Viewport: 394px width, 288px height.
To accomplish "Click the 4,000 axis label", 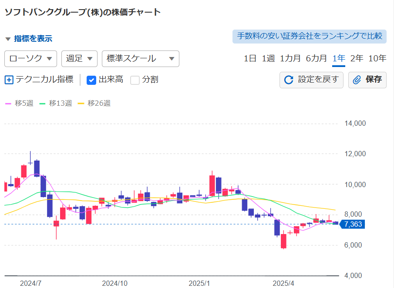I will tap(353, 276).
